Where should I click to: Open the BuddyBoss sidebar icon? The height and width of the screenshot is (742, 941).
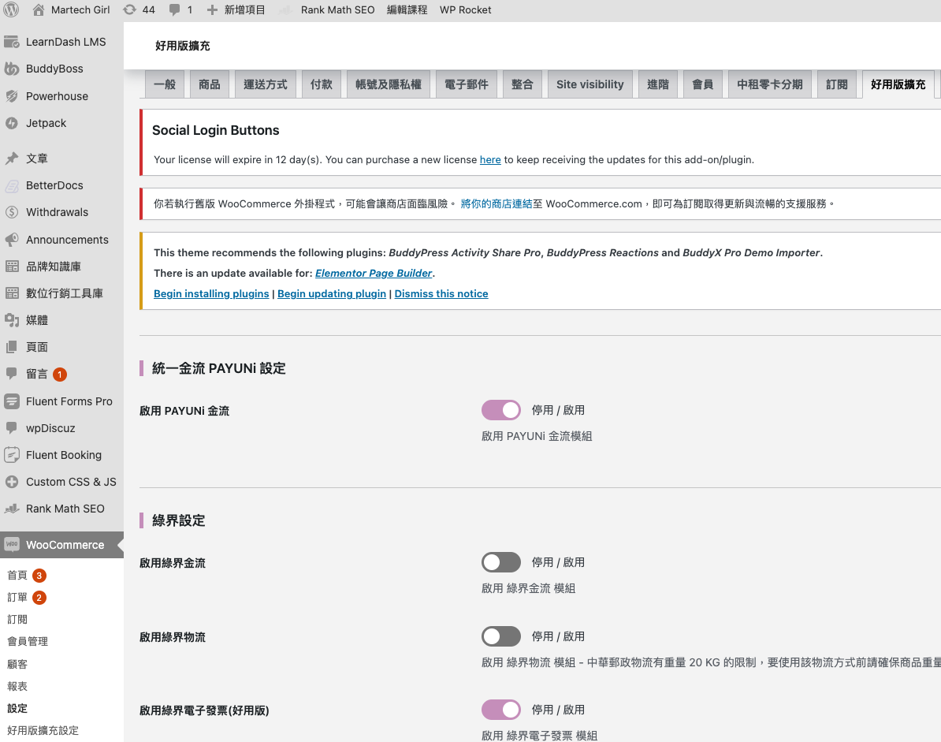13,69
